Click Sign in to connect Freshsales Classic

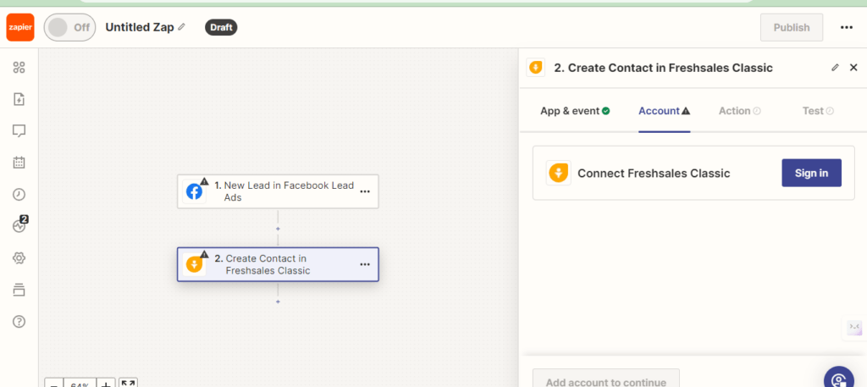pyautogui.click(x=811, y=173)
